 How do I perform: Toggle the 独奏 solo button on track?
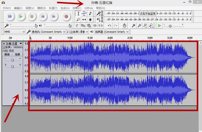pyautogui.click(x=18, y=55)
